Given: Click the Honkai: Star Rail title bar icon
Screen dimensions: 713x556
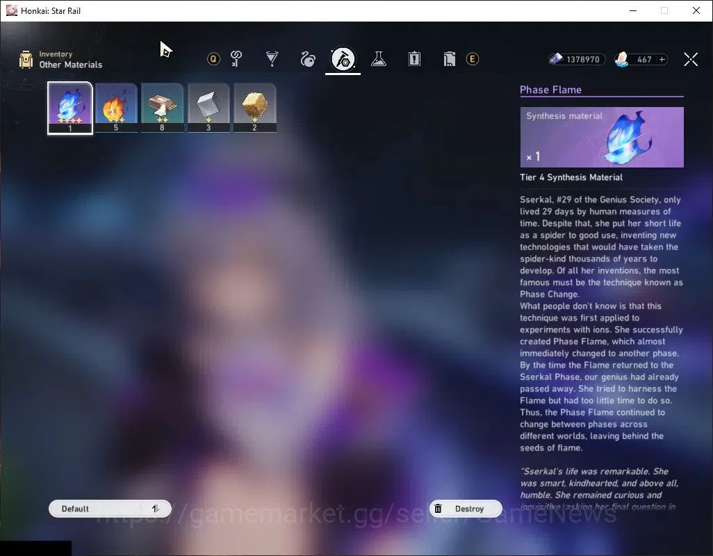Looking at the screenshot, I should 11,10.
